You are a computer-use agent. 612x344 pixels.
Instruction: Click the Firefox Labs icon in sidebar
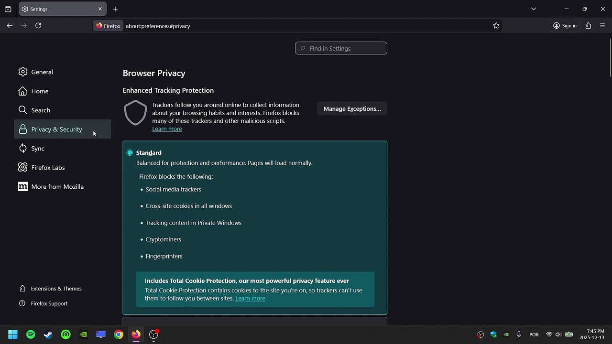click(23, 168)
